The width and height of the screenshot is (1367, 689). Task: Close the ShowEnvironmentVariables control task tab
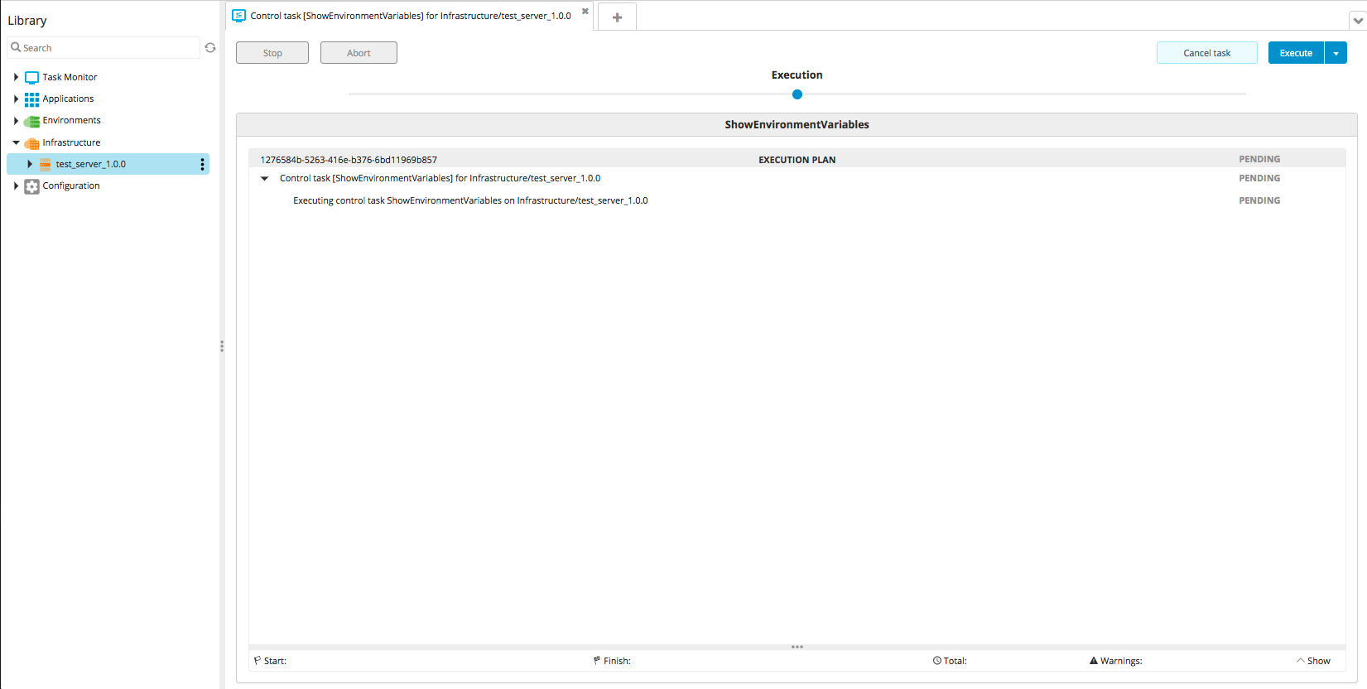(585, 12)
